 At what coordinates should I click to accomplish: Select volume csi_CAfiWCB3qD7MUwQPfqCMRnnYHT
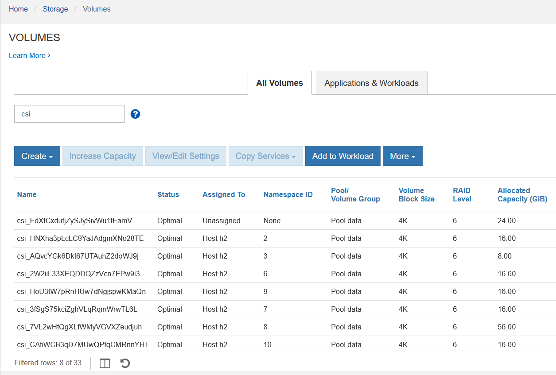(83, 344)
